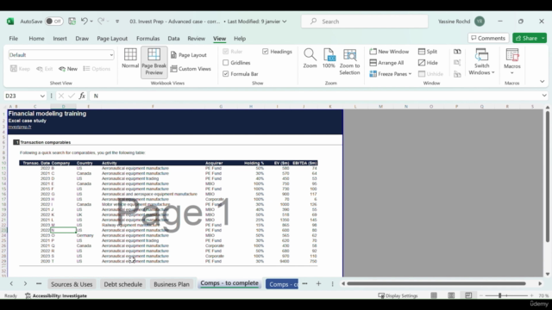Expand the formula bar chevron
The width and height of the screenshot is (552, 310).
tap(544, 96)
